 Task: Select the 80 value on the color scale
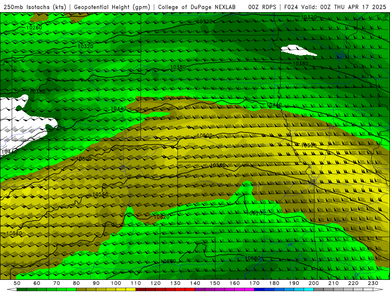point(77,283)
